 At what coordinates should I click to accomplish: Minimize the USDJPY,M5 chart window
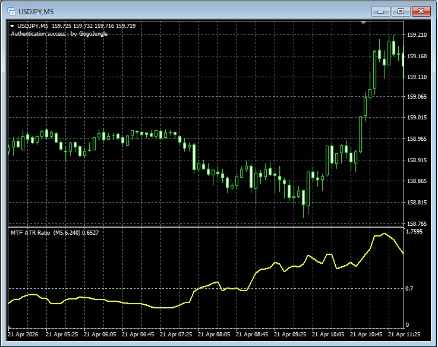[x=380, y=11]
